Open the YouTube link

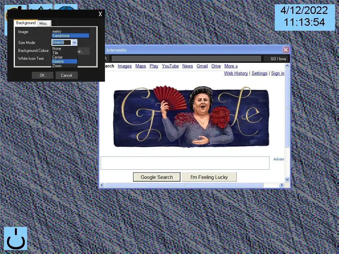[170, 66]
